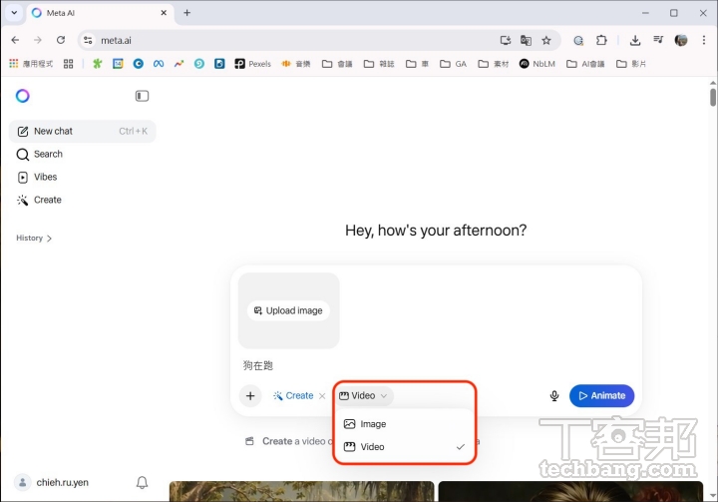Open the 音樂 bookmark

296,64
